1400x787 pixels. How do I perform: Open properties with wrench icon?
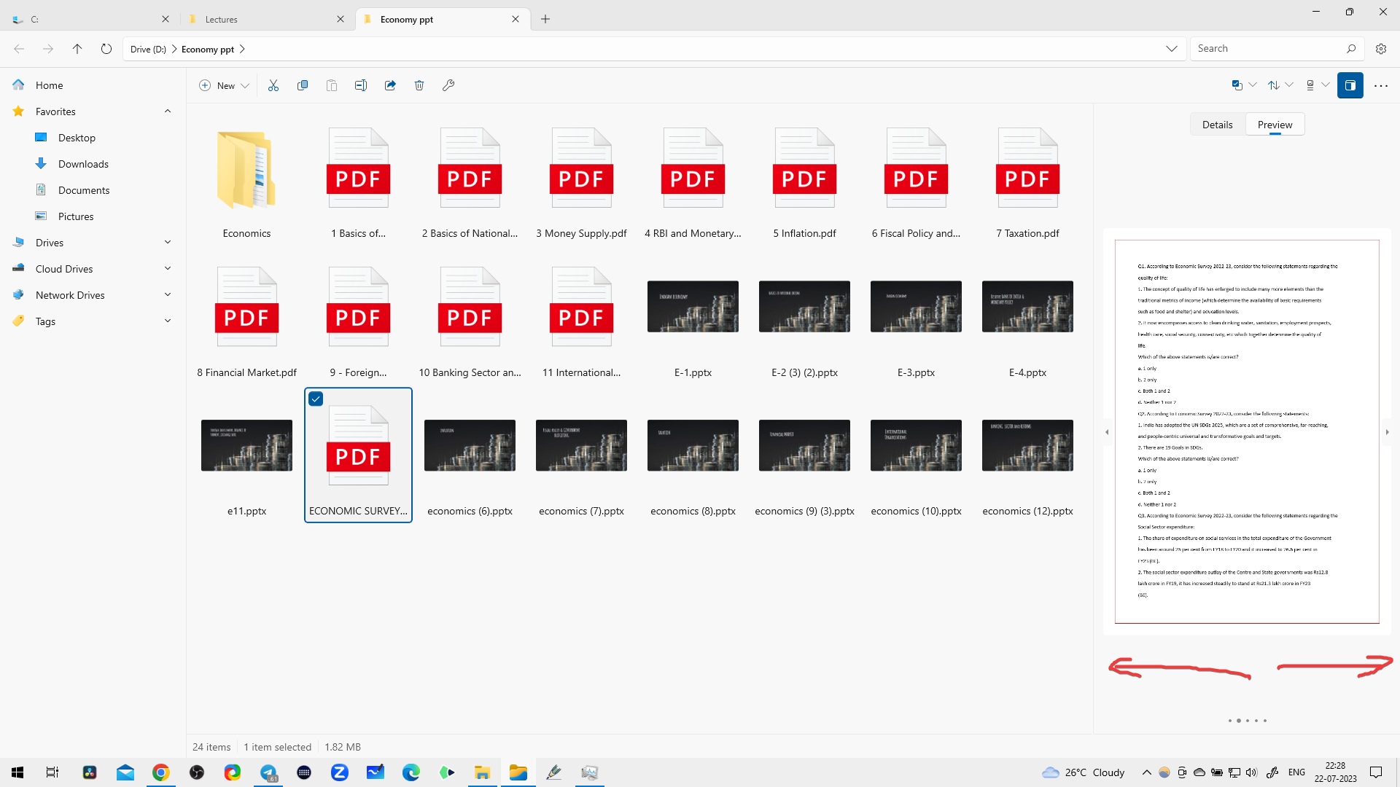tap(448, 85)
